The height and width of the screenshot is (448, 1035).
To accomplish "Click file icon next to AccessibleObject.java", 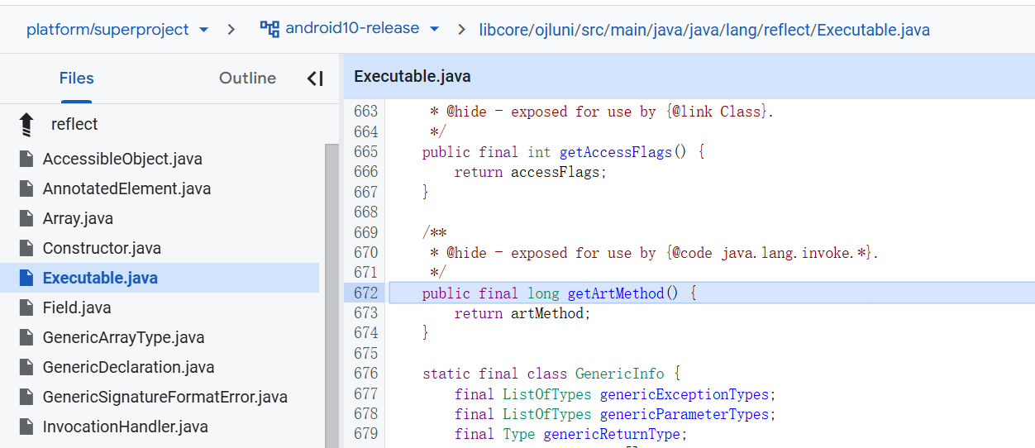I will coord(26,159).
